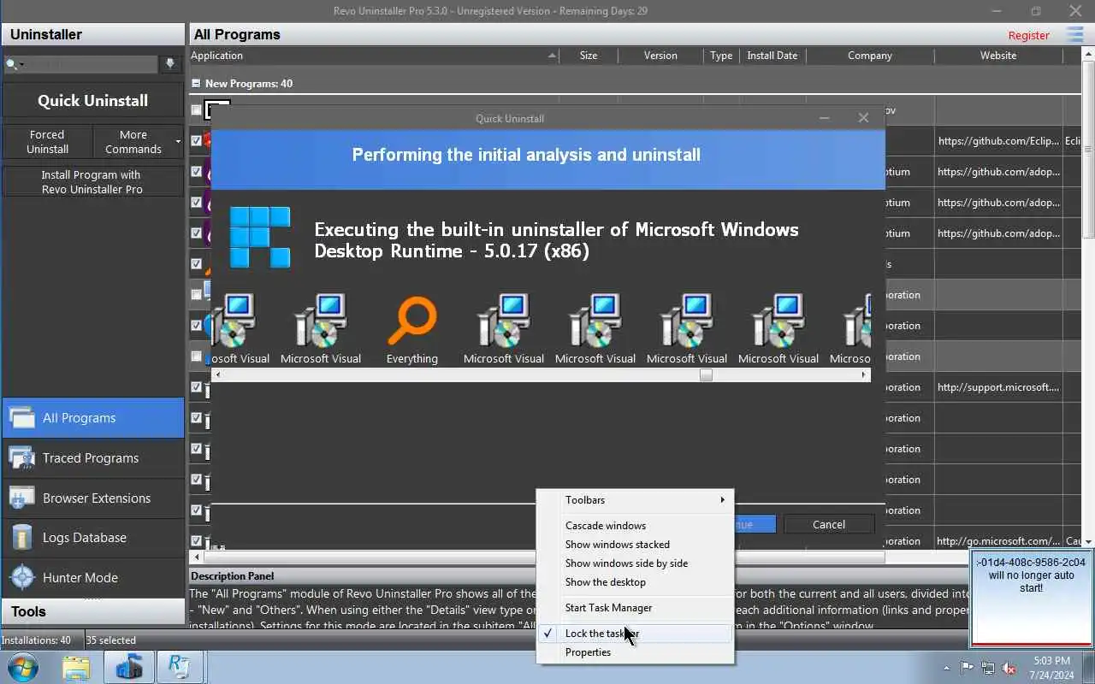Expand the Tools section in the sidebar
Viewport: 1095px width, 684px height.
pyautogui.click(x=92, y=611)
